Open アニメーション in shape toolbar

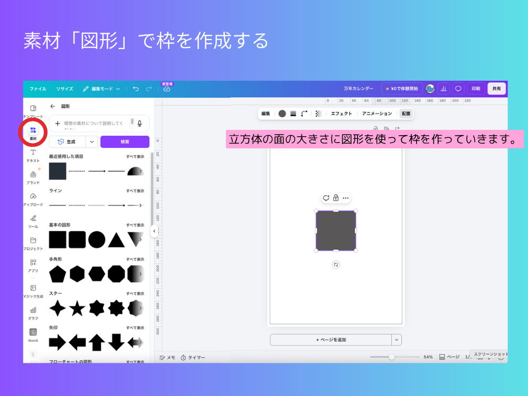click(377, 114)
